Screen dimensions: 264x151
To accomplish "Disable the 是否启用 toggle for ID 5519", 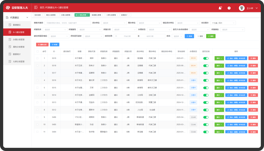I will coord(206,58).
